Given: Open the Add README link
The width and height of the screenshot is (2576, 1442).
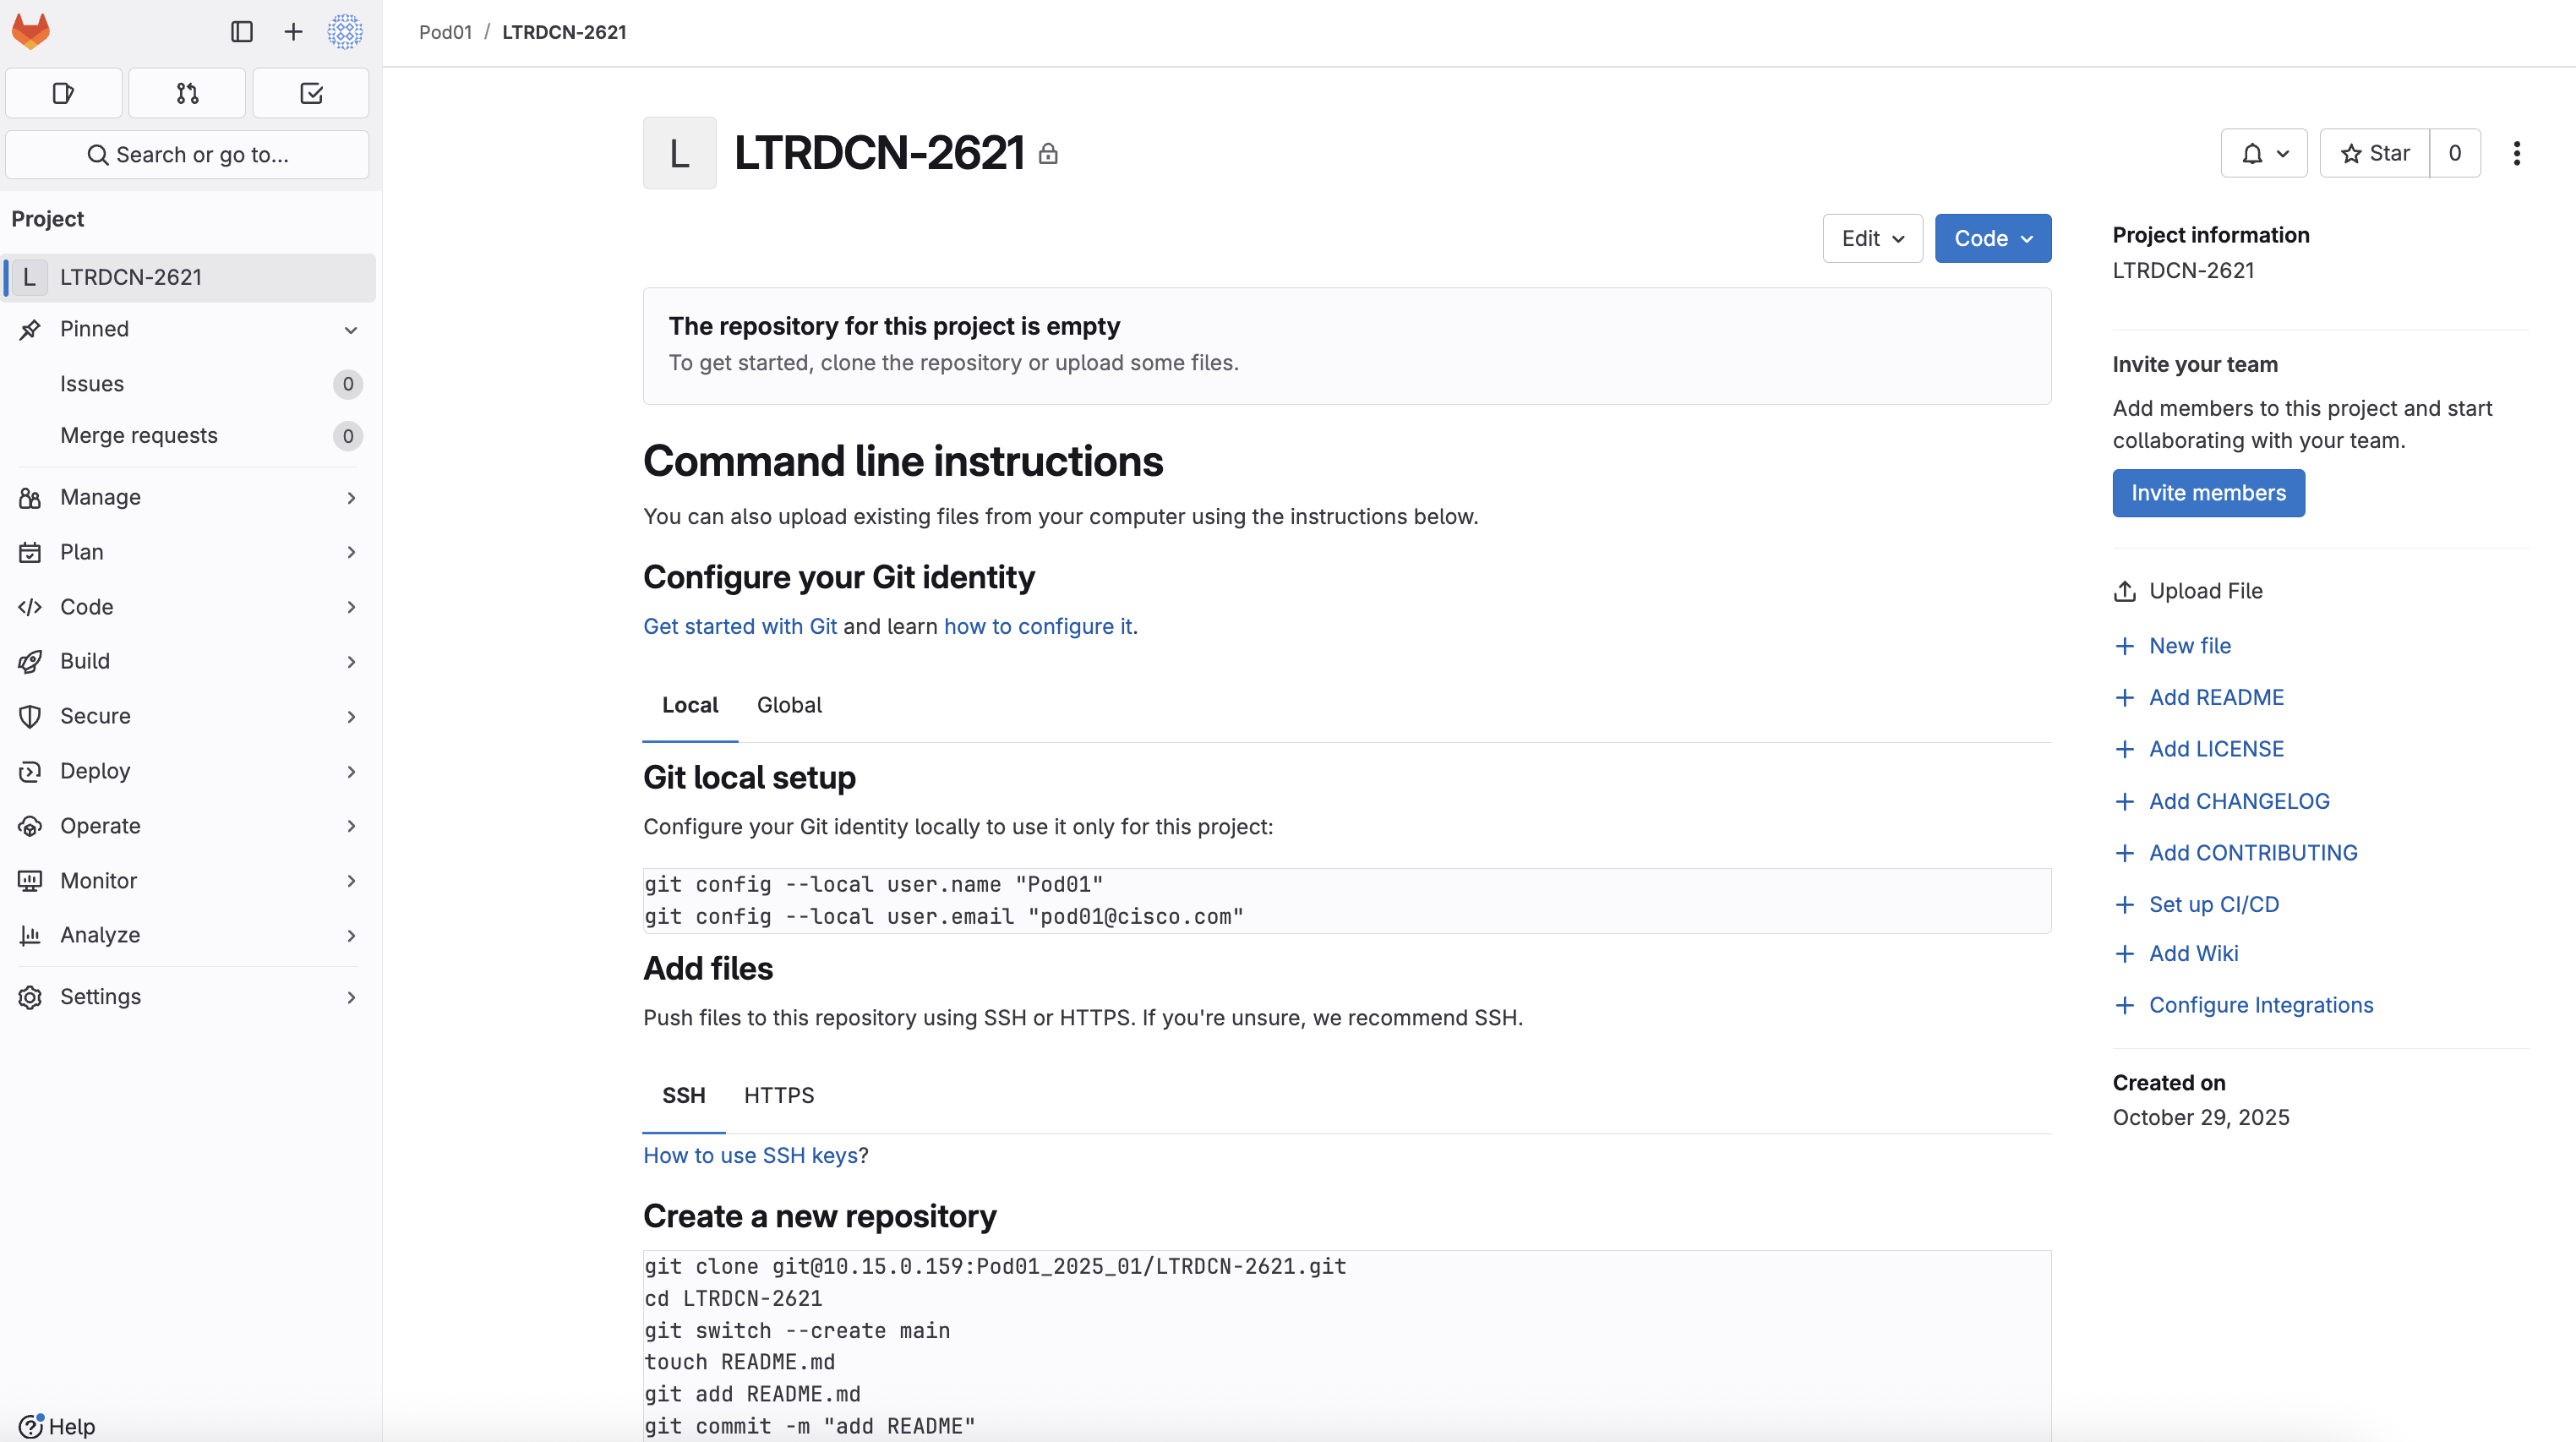Looking at the screenshot, I should click(x=2216, y=698).
